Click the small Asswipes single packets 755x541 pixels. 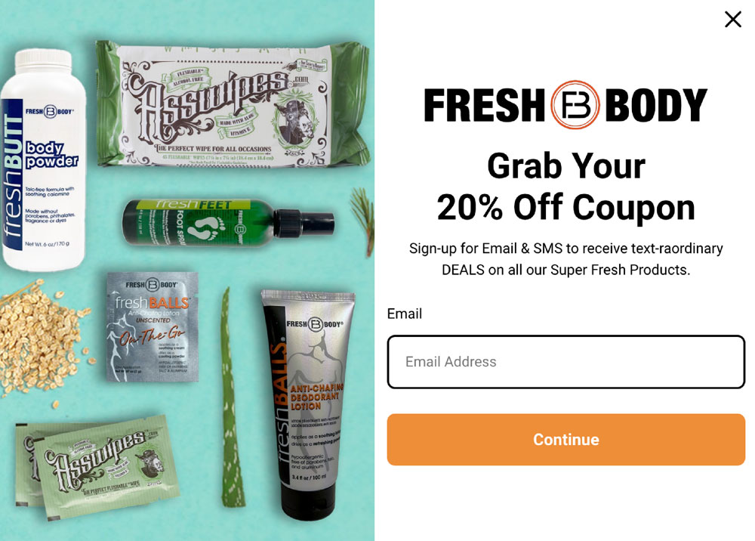point(99,466)
